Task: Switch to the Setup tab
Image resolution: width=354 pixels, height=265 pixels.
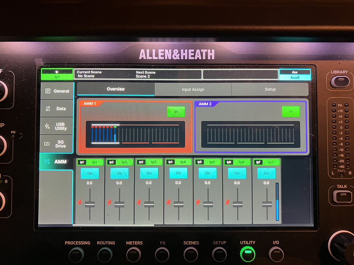Action: click(x=270, y=89)
